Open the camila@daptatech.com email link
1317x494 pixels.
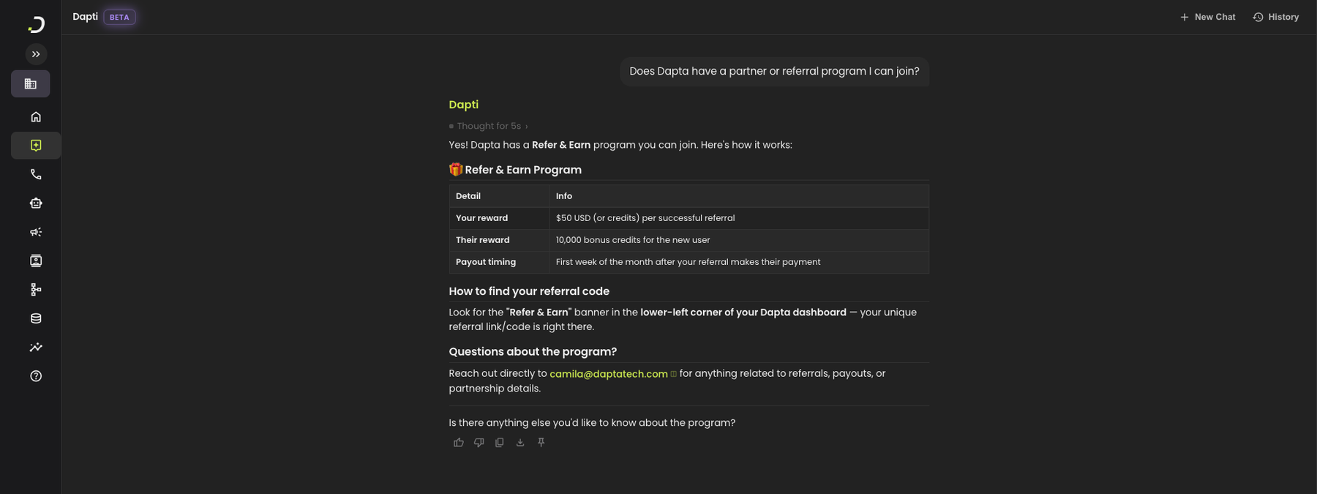pyautogui.click(x=609, y=374)
